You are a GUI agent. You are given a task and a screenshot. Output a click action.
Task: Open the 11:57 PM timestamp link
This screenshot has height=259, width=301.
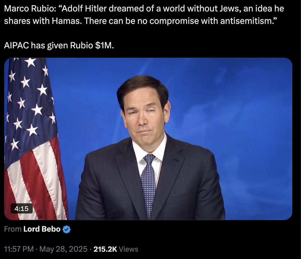pyautogui.click(x=19, y=249)
